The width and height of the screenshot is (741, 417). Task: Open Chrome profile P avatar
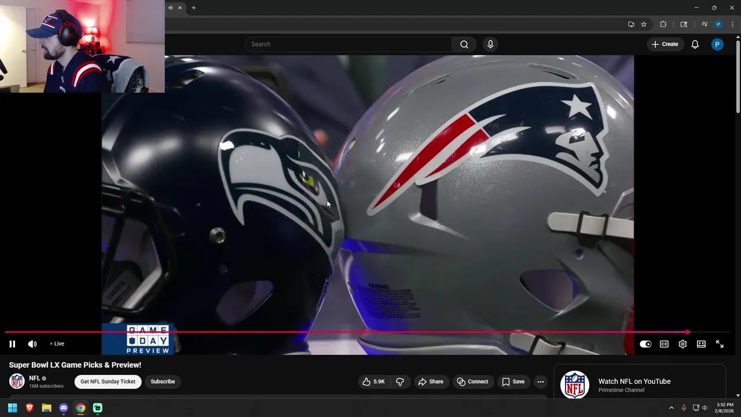pyautogui.click(x=718, y=24)
